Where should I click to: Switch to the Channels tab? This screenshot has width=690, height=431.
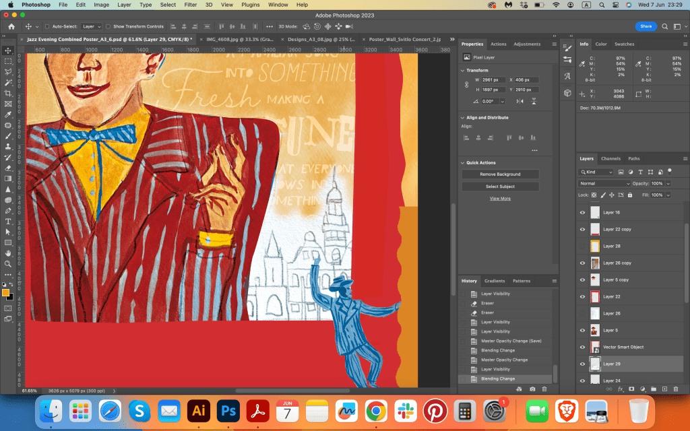610,159
